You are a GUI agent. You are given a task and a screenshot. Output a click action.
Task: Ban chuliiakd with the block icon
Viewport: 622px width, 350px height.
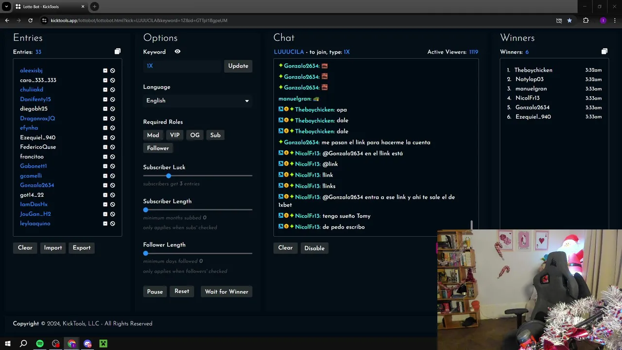[112, 89]
